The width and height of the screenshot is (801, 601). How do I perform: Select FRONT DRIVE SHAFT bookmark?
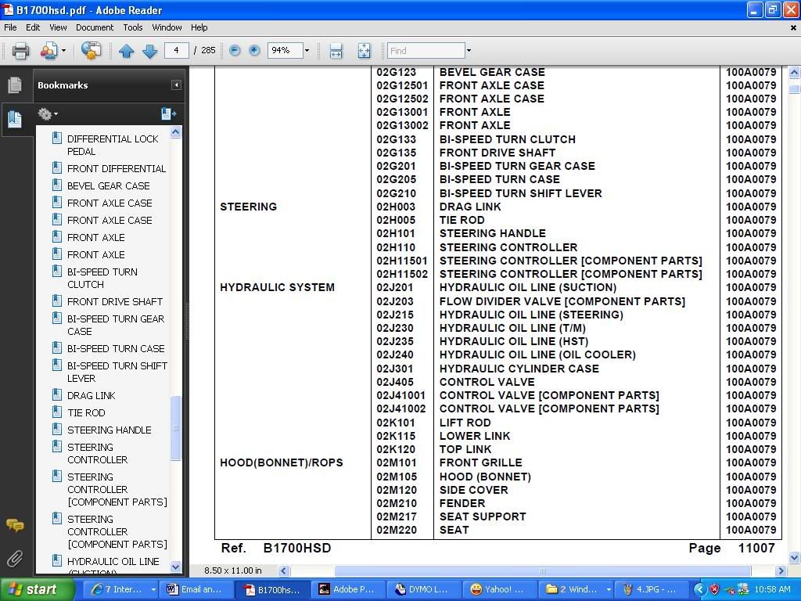click(x=115, y=301)
